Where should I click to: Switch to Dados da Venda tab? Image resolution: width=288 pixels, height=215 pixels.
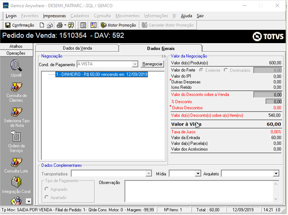77,48
